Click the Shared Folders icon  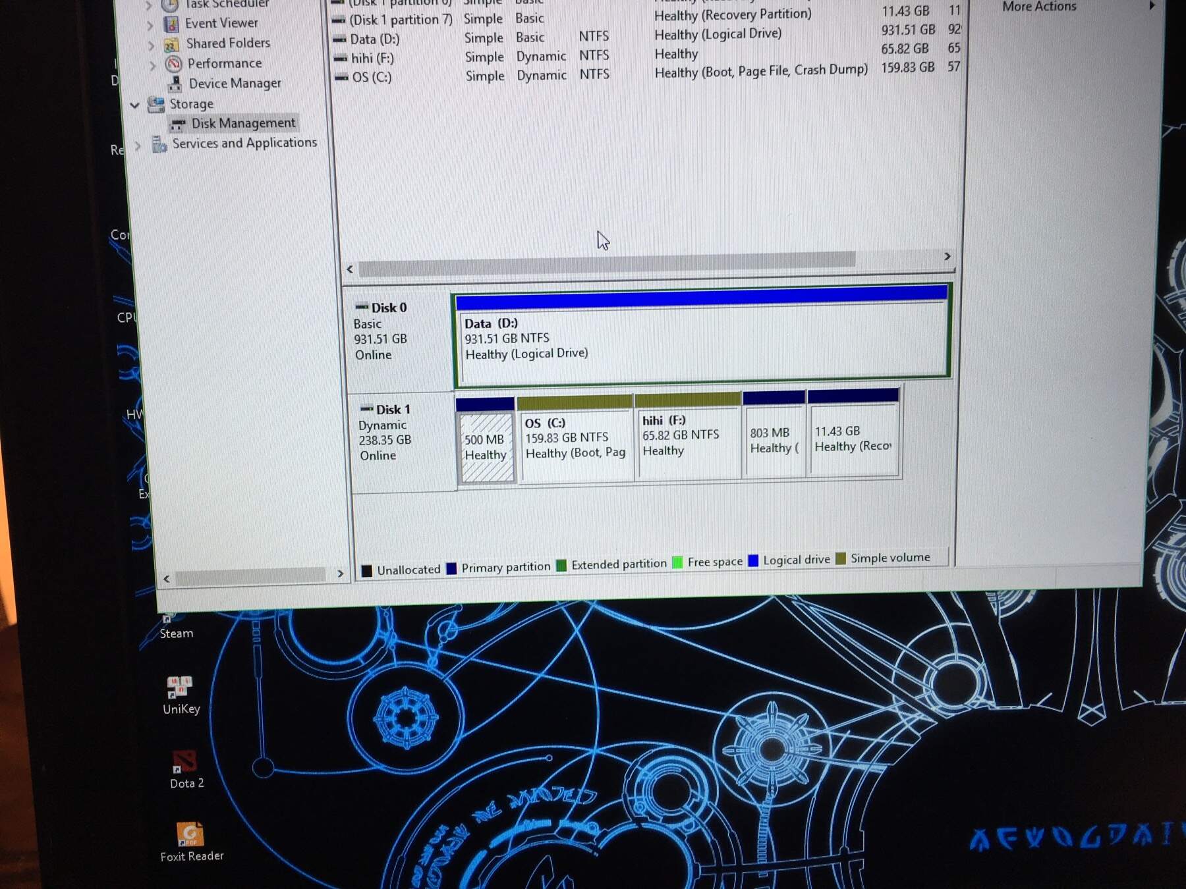click(171, 45)
